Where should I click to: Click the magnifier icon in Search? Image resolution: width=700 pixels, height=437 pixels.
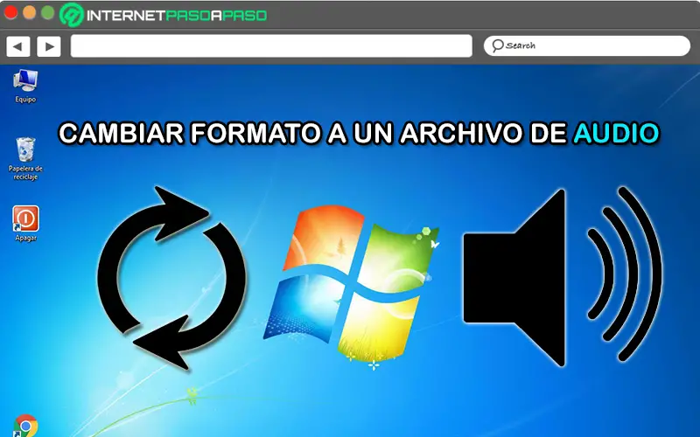(497, 45)
